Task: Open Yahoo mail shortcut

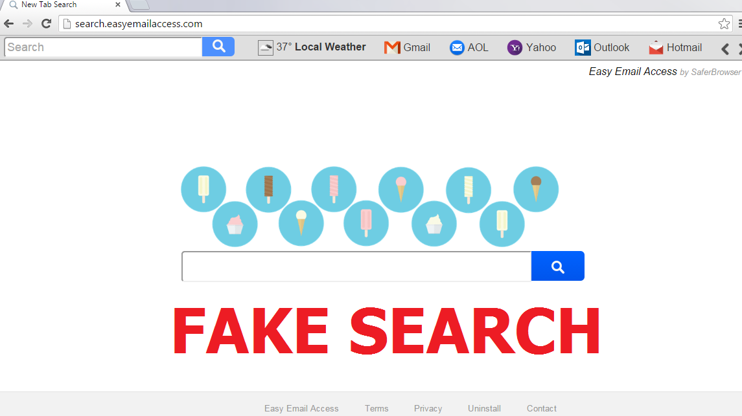Action: pyautogui.click(x=532, y=47)
